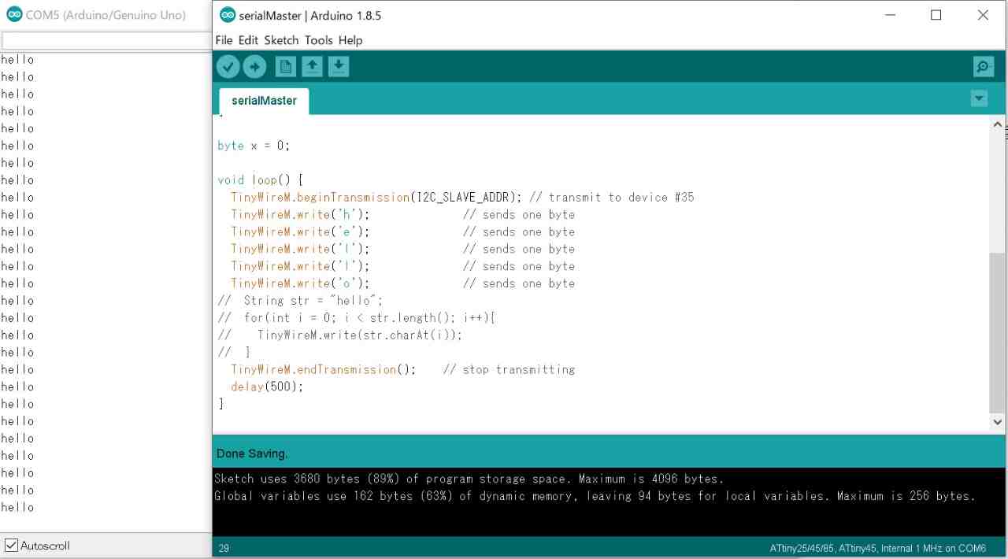Open the File menu

(224, 40)
